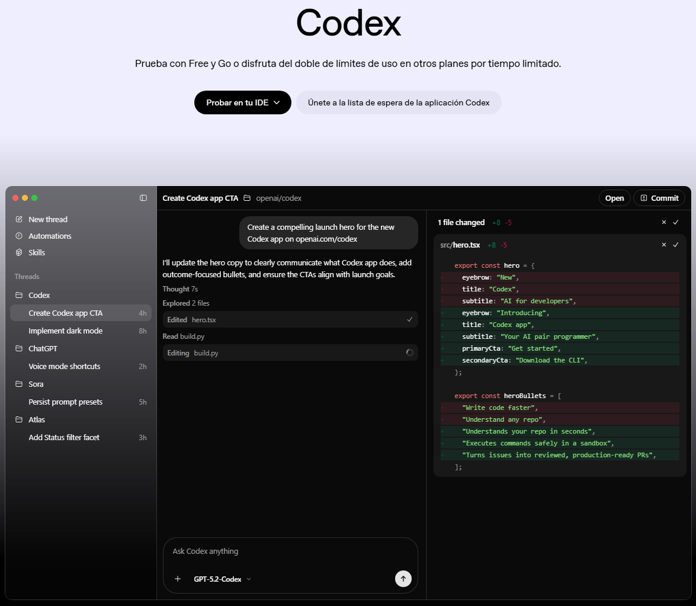696x606 pixels.
Task: Click the green macOS fullscreen dot
Action: point(34,198)
